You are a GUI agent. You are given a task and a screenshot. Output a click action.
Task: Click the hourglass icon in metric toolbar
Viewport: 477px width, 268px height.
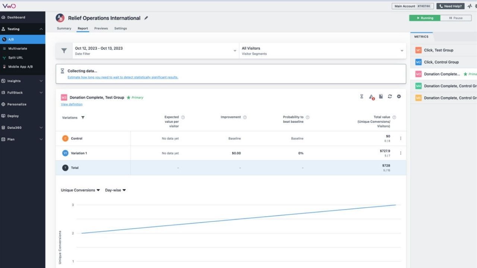point(361,96)
